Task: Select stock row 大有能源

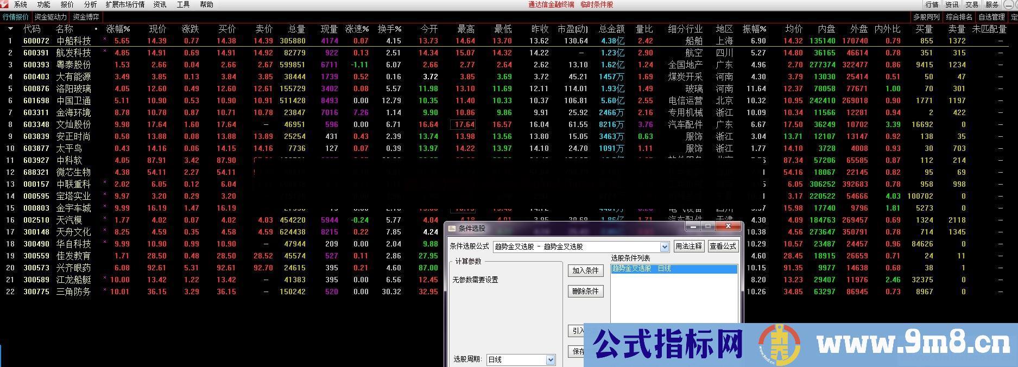Action: pos(74,77)
